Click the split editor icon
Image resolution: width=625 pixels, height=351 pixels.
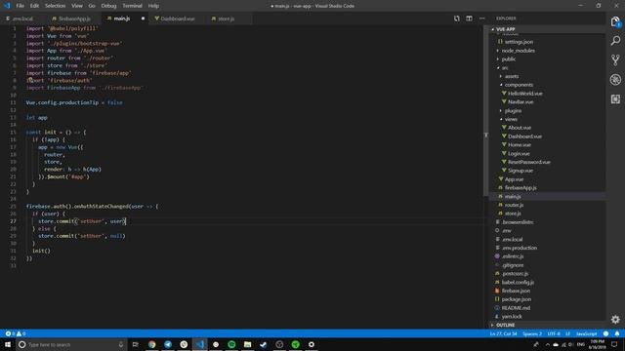click(x=469, y=19)
